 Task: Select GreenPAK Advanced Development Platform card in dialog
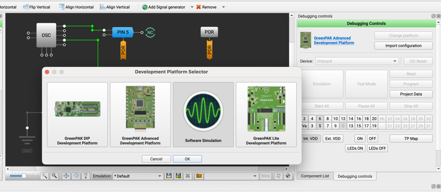click(x=140, y=114)
